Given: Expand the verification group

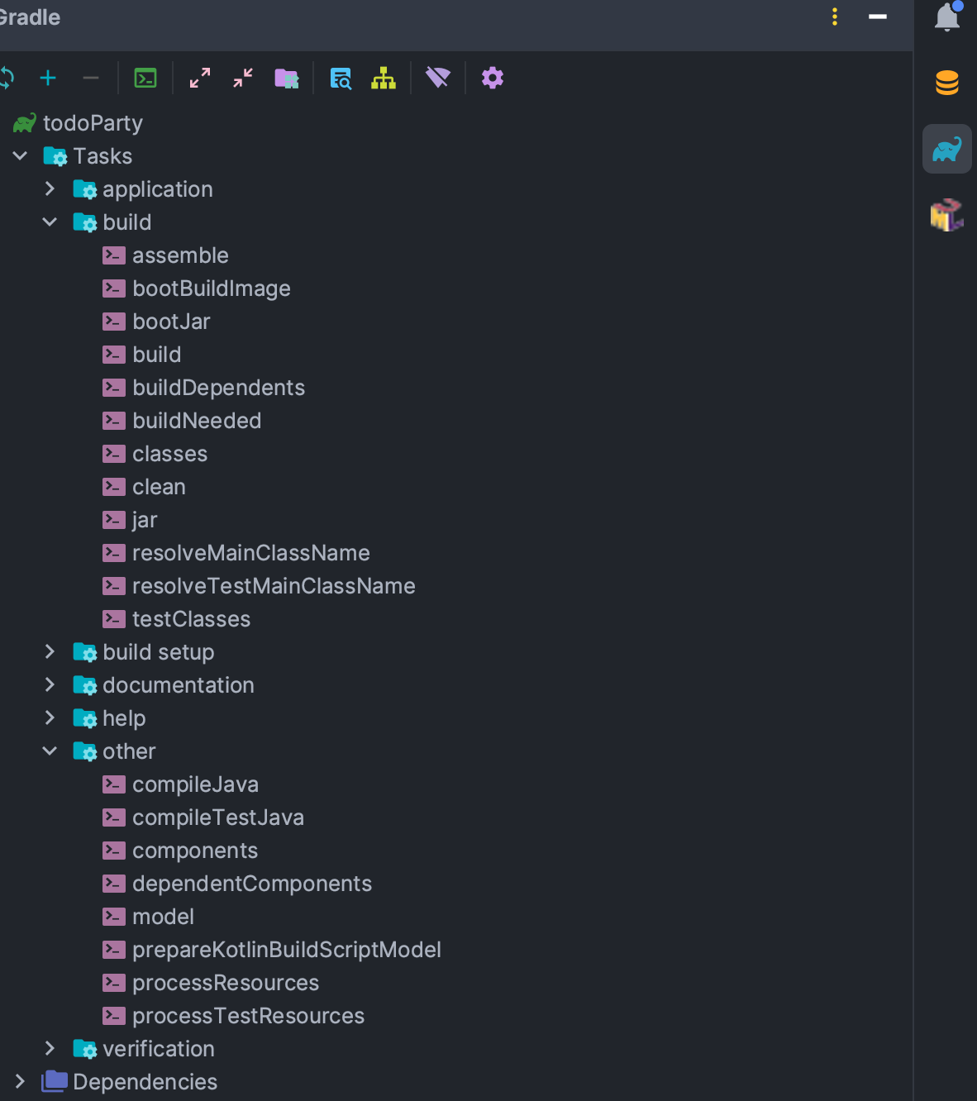Looking at the screenshot, I should pyautogui.click(x=50, y=1049).
